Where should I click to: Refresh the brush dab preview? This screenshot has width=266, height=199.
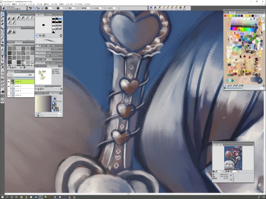[61, 36]
